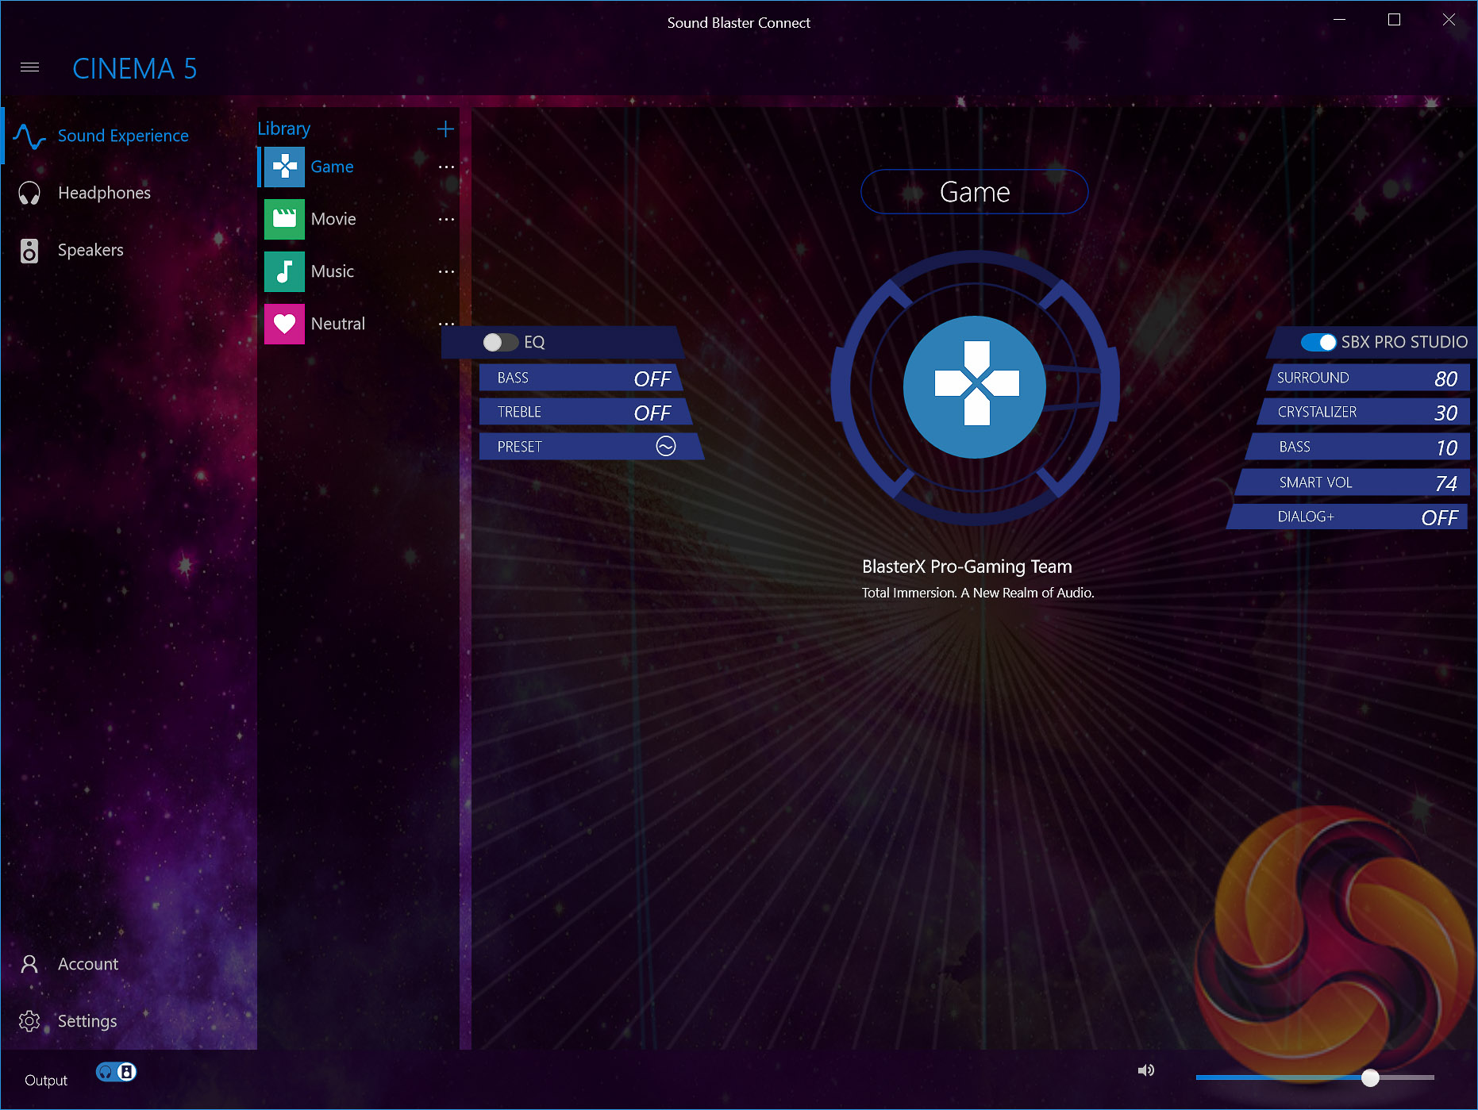Viewport: 1478px width, 1110px height.
Task: Click the BlasterX Pro-Gaming Team text
Action: [967, 567]
